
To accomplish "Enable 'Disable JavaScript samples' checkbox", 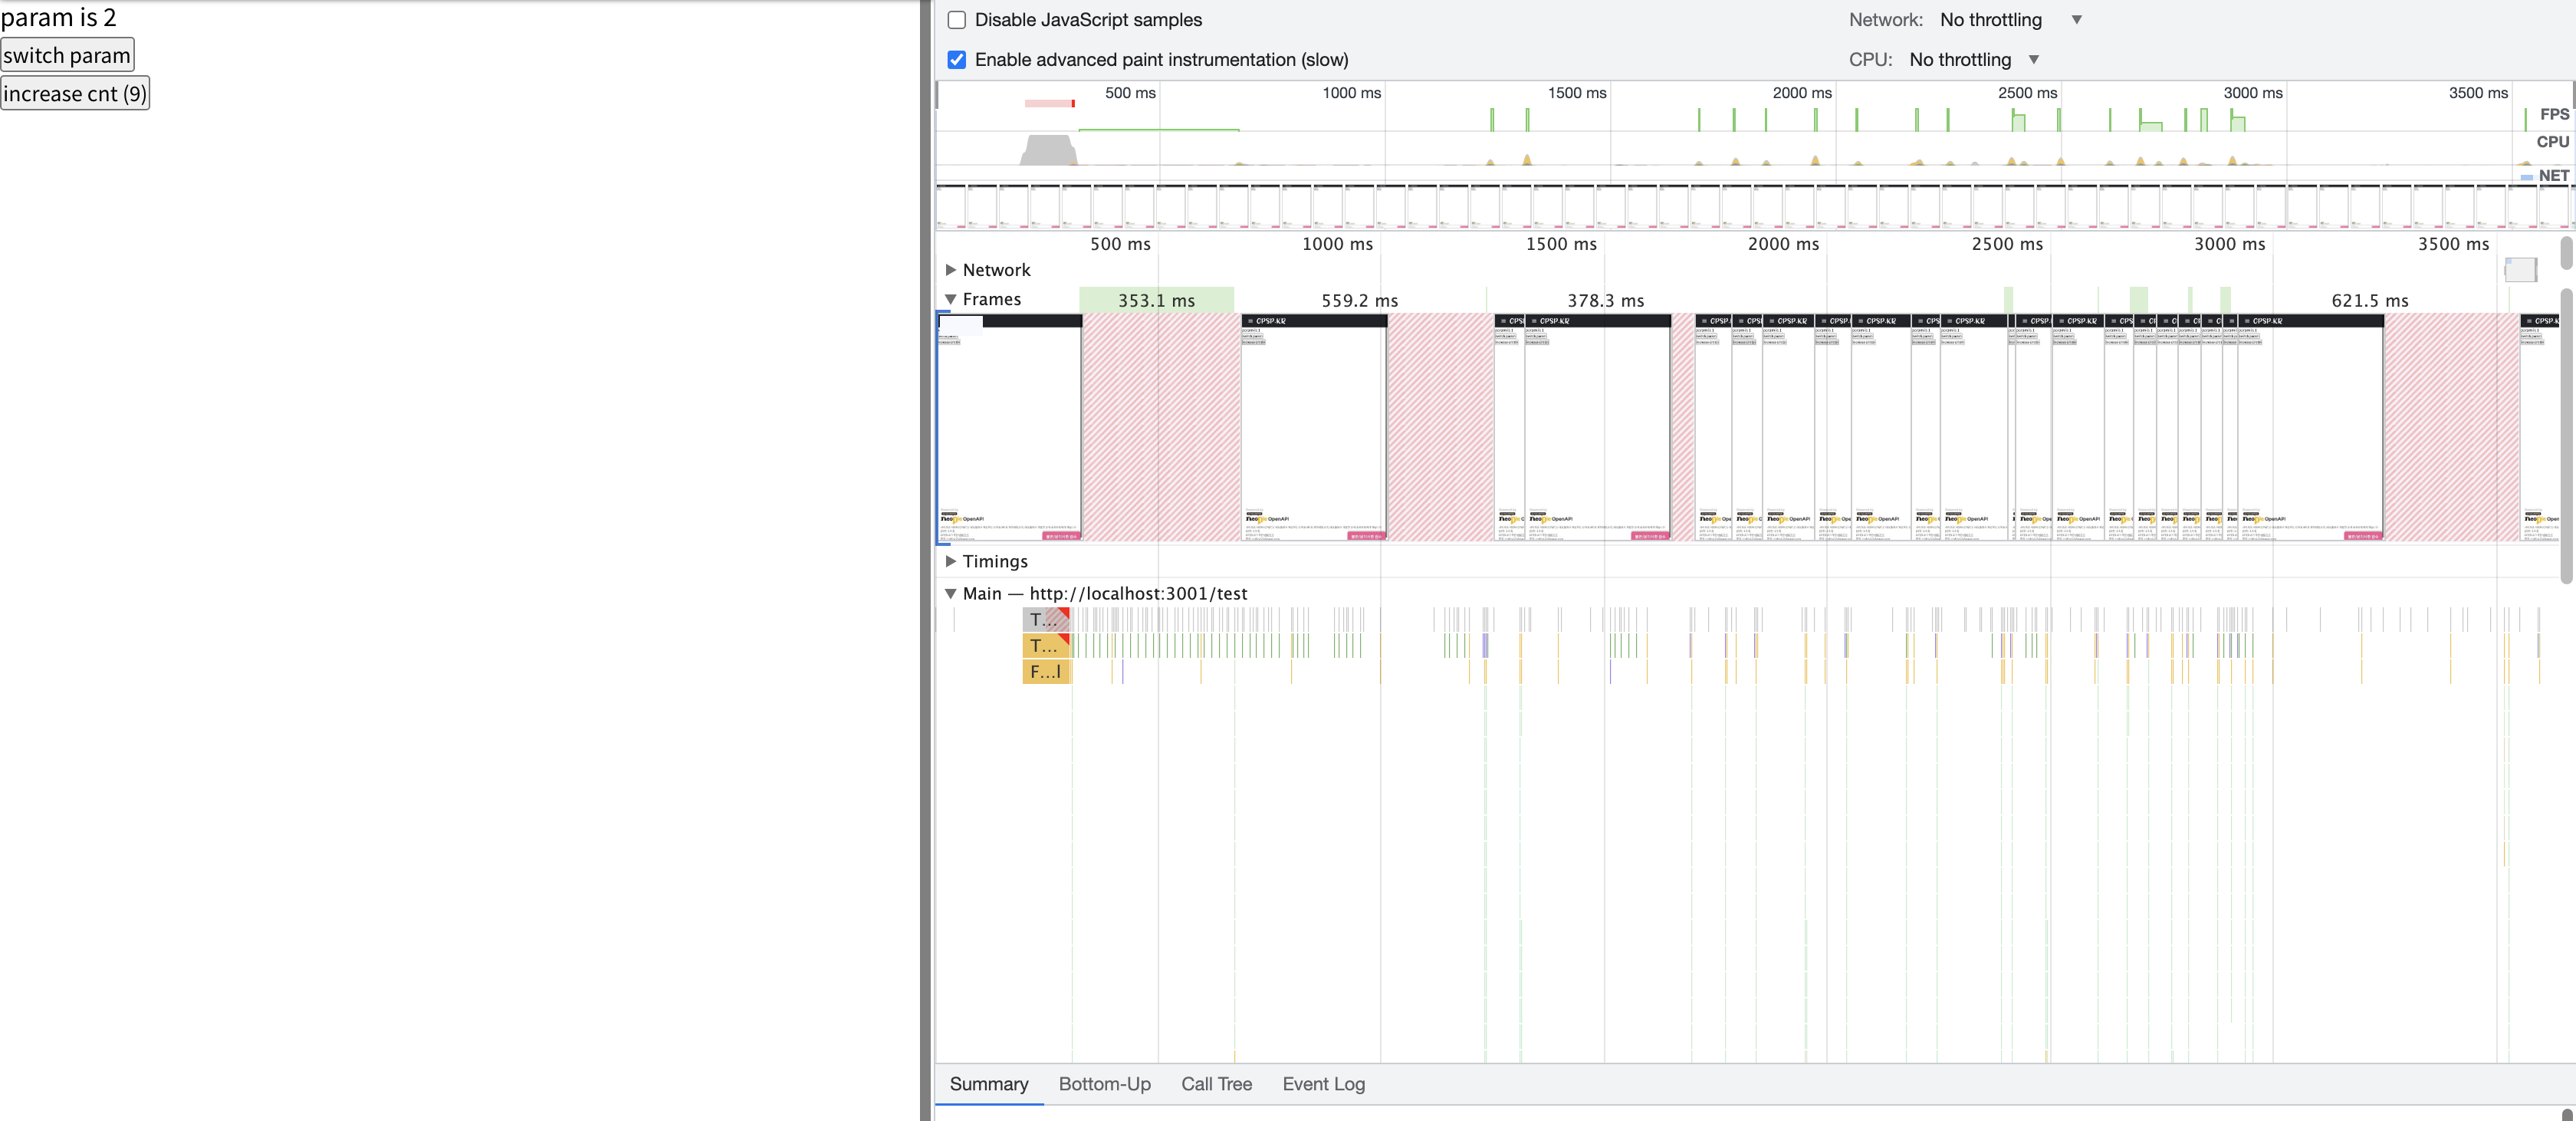I will click(x=956, y=20).
